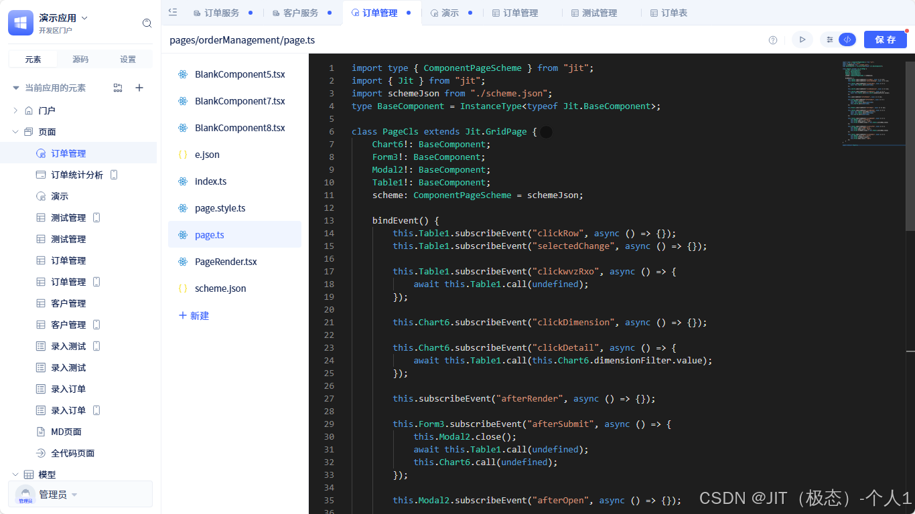Collapse the 当前应用的元素 section triangle
Image resolution: width=915 pixels, height=514 pixels.
[16, 88]
